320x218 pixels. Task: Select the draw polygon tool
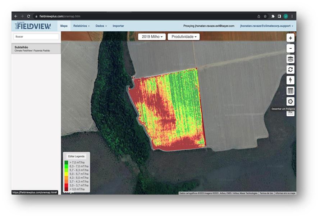tap(291, 101)
